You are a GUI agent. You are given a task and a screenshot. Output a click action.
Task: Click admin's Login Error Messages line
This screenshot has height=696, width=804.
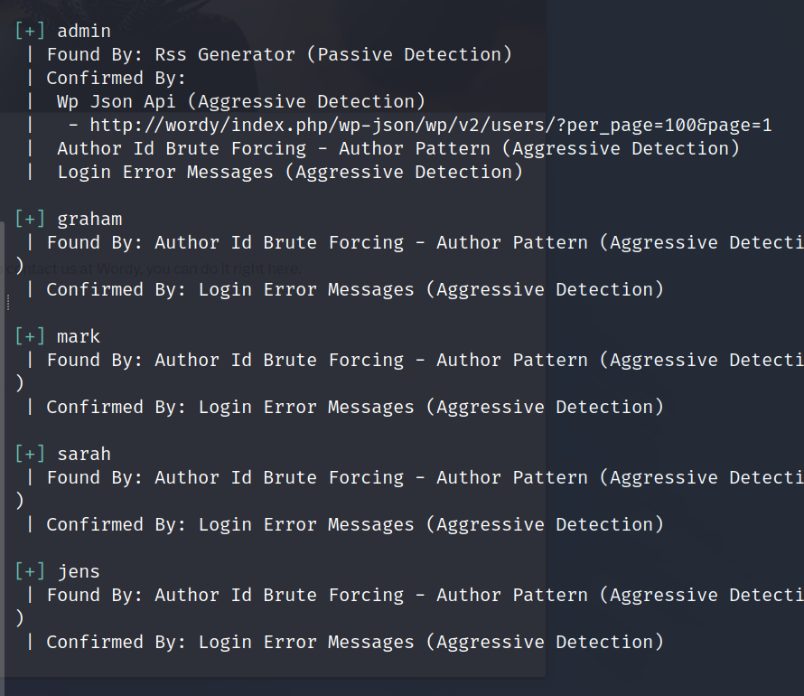tap(289, 172)
